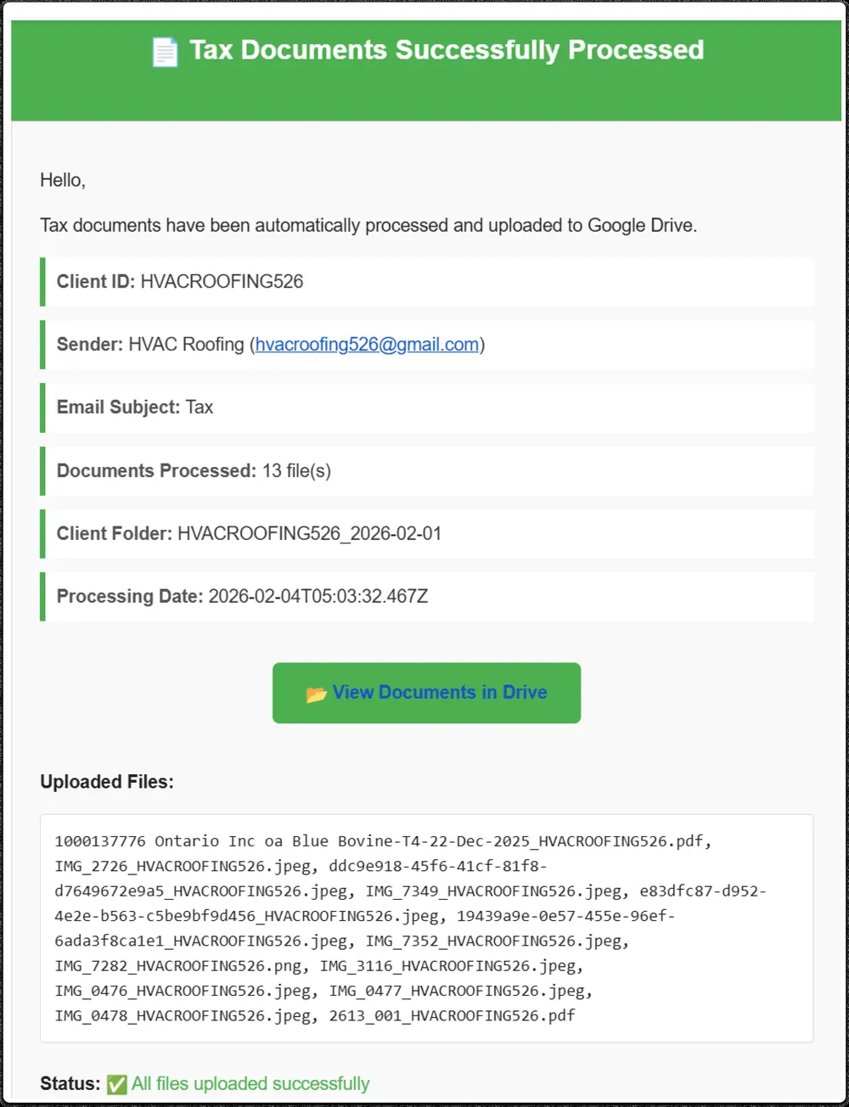Image resolution: width=849 pixels, height=1107 pixels.
Task: Open the View Documents in Drive button
Action: (x=426, y=693)
